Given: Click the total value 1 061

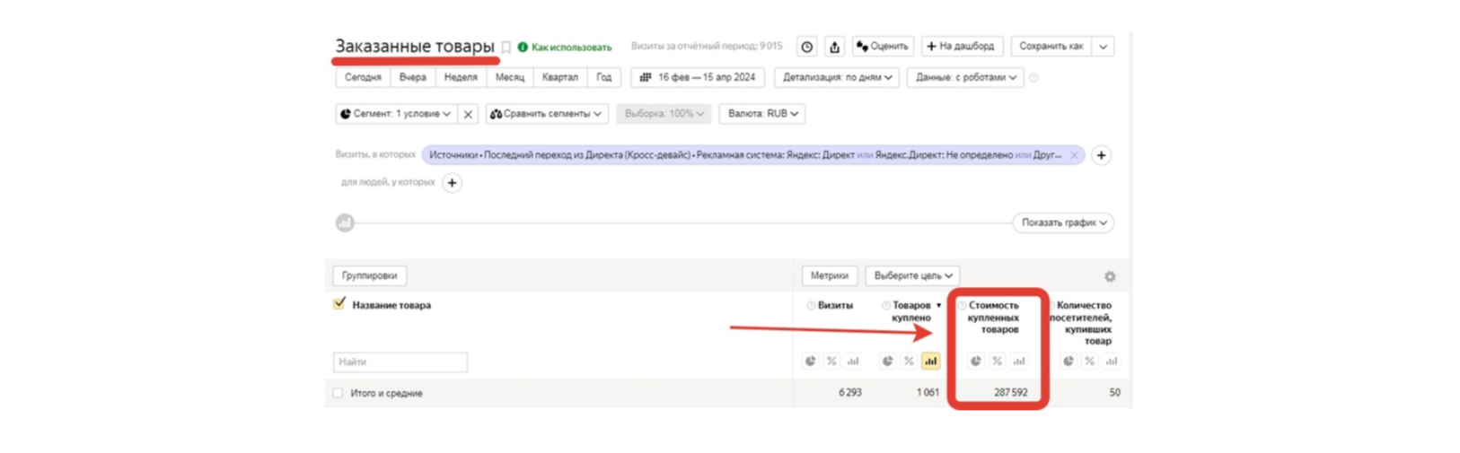Looking at the screenshot, I should click(x=928, y=393).
